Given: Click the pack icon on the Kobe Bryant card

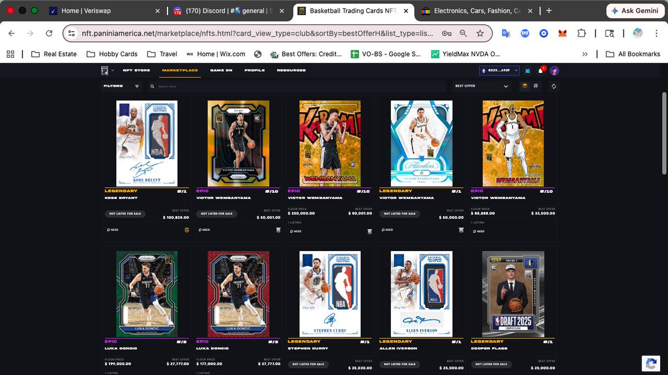Looking at the screenshot, I should click(x=186, y=229).
